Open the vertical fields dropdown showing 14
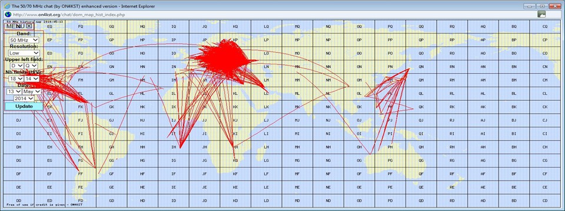 point(32,79)
